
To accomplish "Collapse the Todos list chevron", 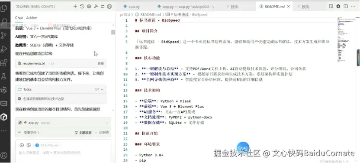I will (x=102, y=89).
